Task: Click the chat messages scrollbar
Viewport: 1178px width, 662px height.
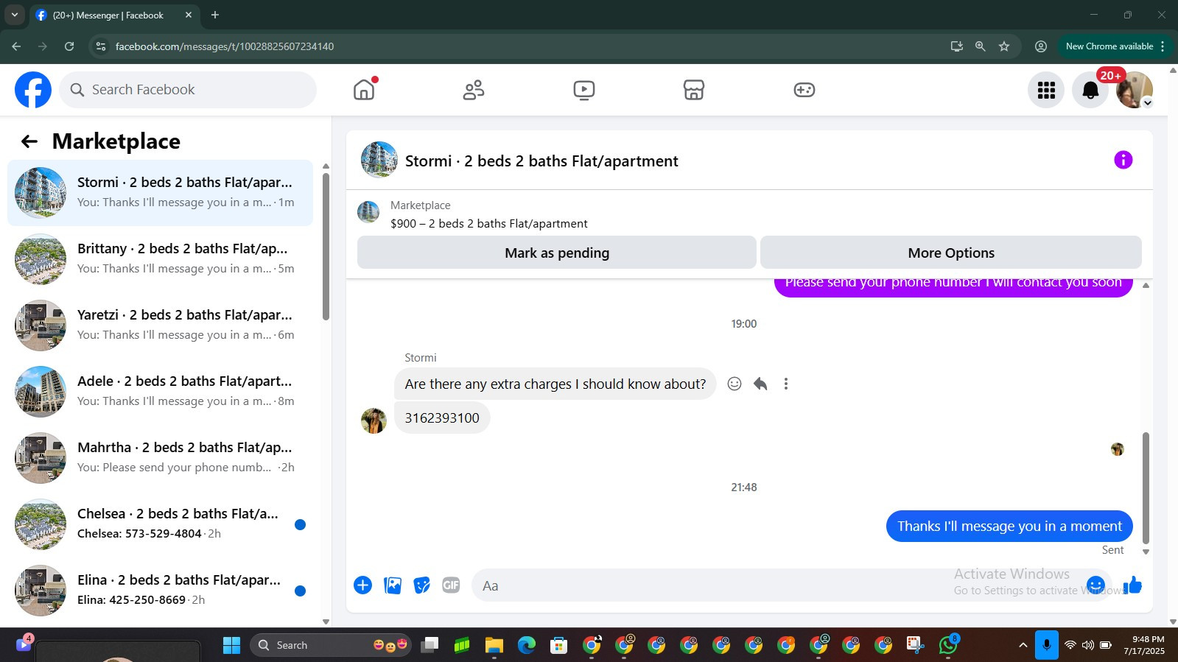Action: click(x=1146, y=489)
